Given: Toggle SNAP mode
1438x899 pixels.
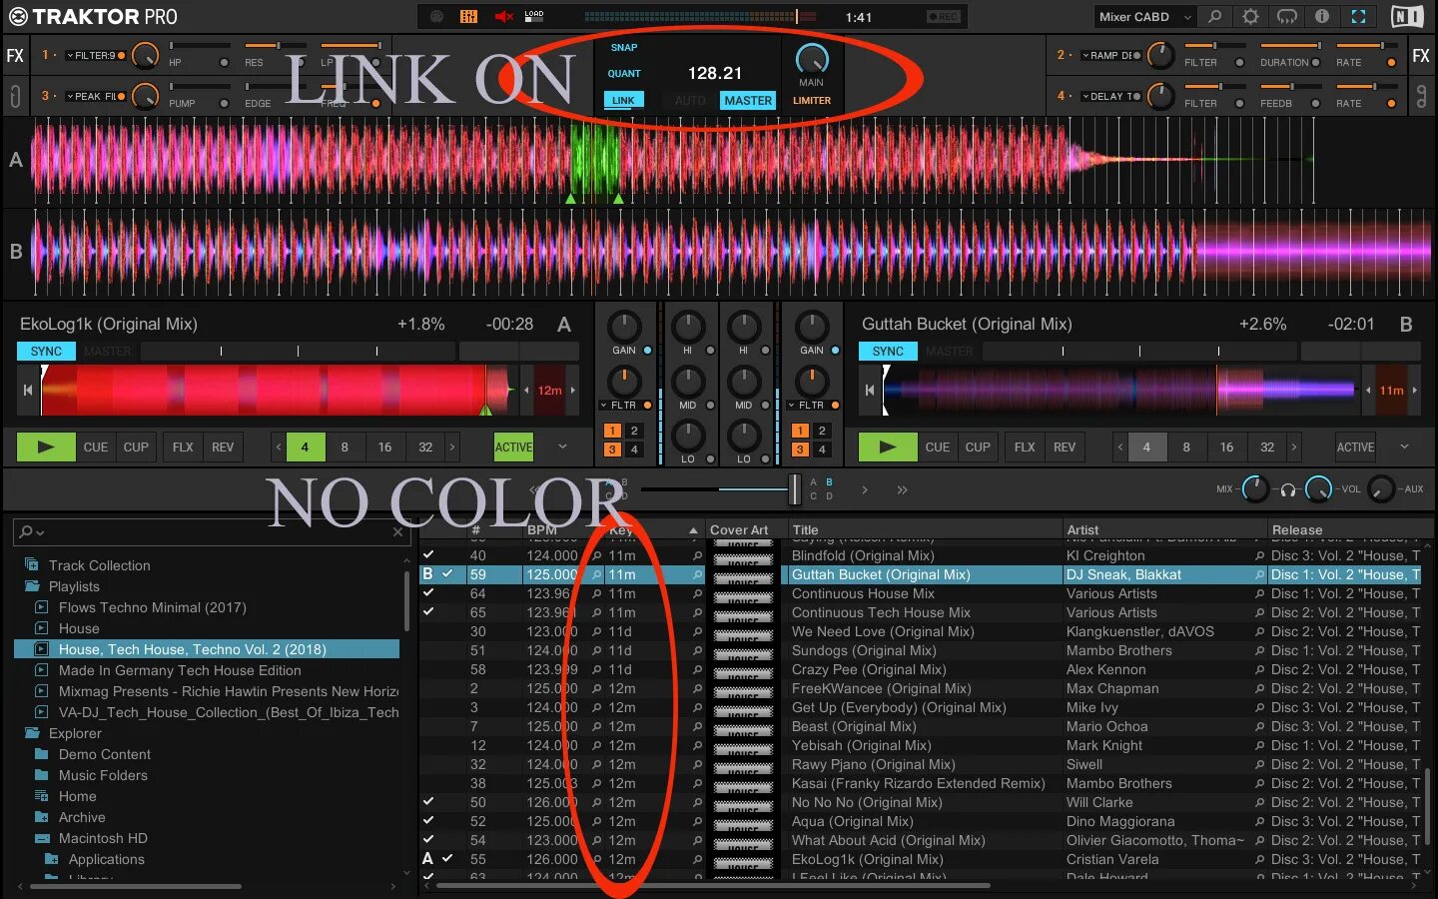Looking at the screenshot, I should [624, 47].
